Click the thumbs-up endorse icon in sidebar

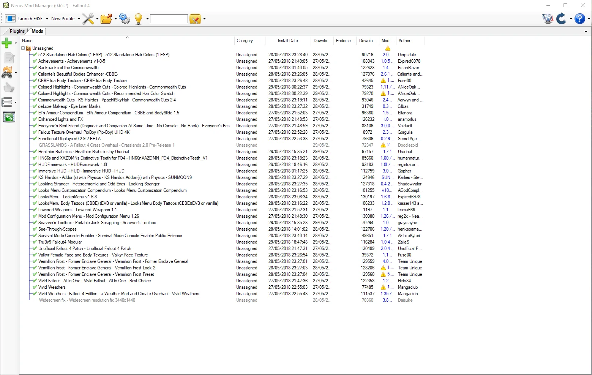(8, 88)
